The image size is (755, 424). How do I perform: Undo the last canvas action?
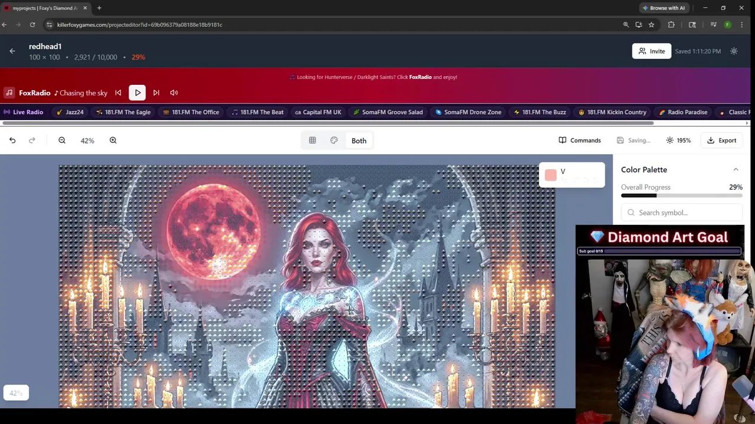pyautogui.click(x=12, y=140)
